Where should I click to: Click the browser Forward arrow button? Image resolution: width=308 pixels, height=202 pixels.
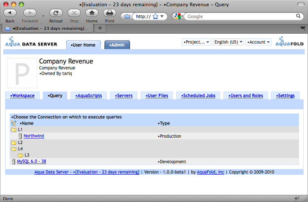(30, 13)
